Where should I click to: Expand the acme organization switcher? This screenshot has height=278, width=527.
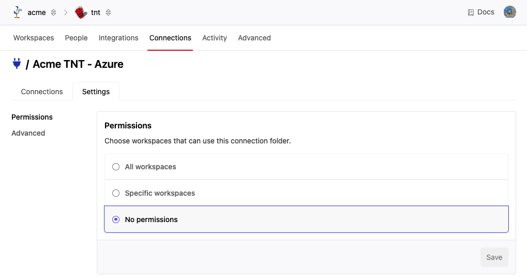pyautogui.click(x=53, y=12)
